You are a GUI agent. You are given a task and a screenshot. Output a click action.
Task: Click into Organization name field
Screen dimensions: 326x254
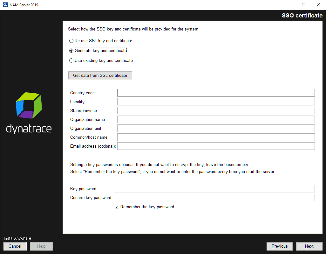point(216,120)
